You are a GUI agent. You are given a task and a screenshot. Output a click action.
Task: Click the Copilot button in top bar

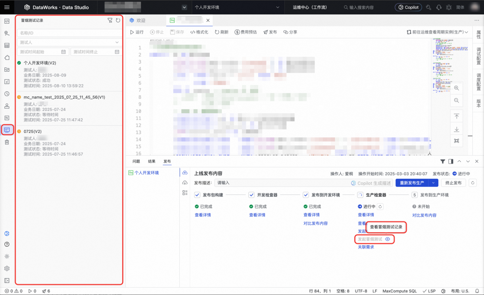[x=408, y=7]
